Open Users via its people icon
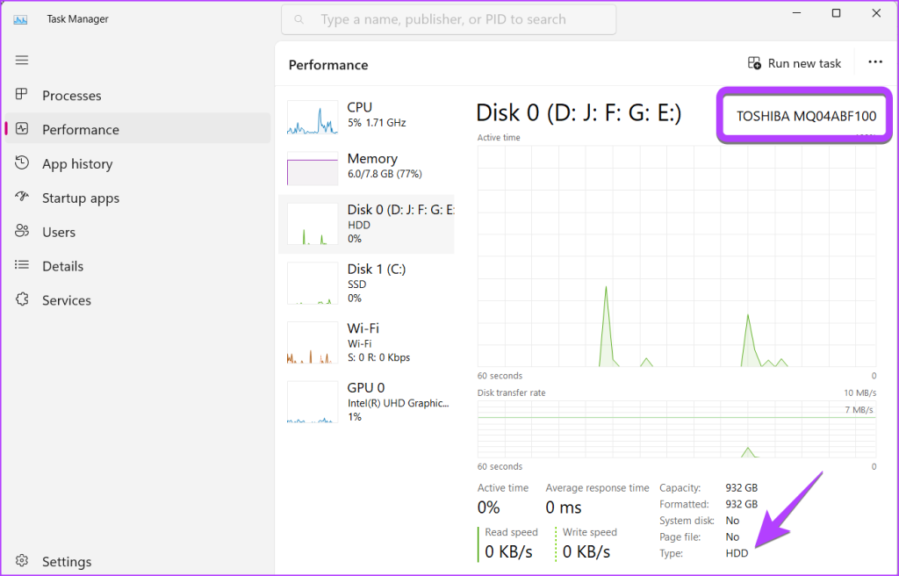Viewport: 899px width, 576px height. 22,231
